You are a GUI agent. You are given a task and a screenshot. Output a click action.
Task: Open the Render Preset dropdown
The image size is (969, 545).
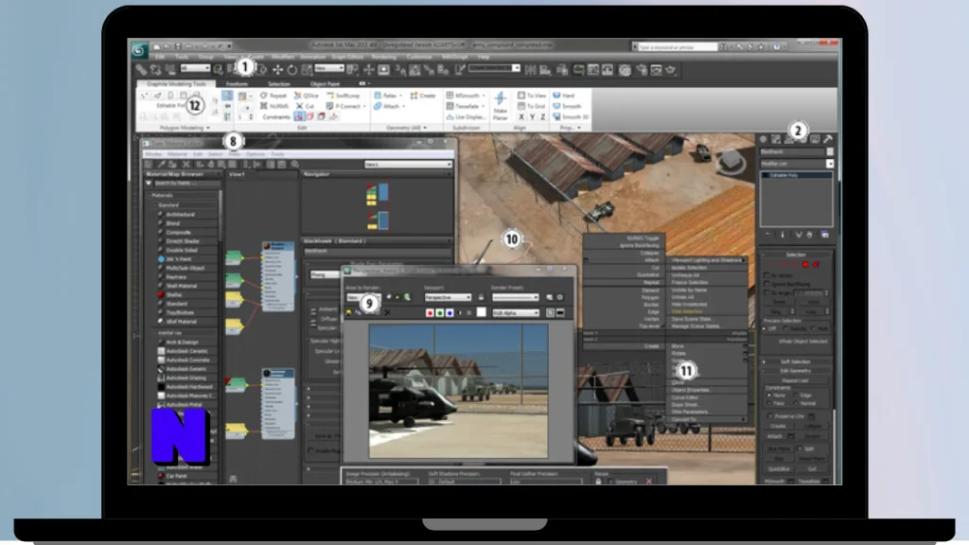pyautogui.click(x=516, y=298)
